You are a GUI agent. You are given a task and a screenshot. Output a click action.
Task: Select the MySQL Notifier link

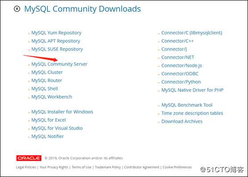(x=47, y=136)
